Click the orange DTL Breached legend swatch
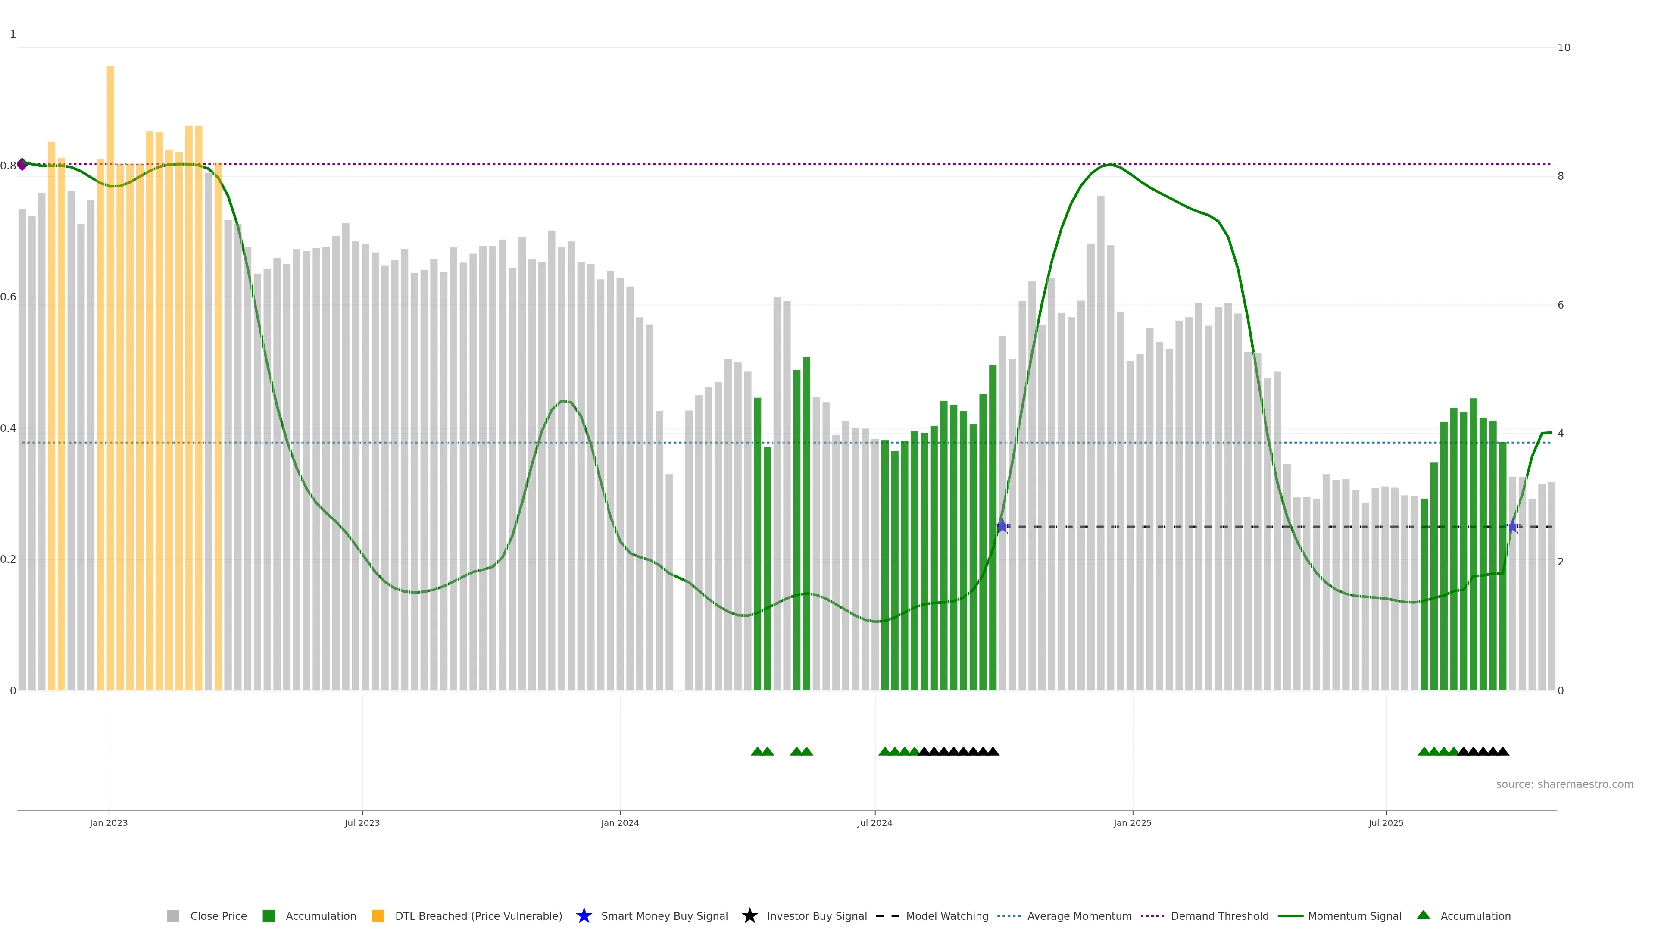The width and height of the screenshot is (1655, 931). point(378,916)
